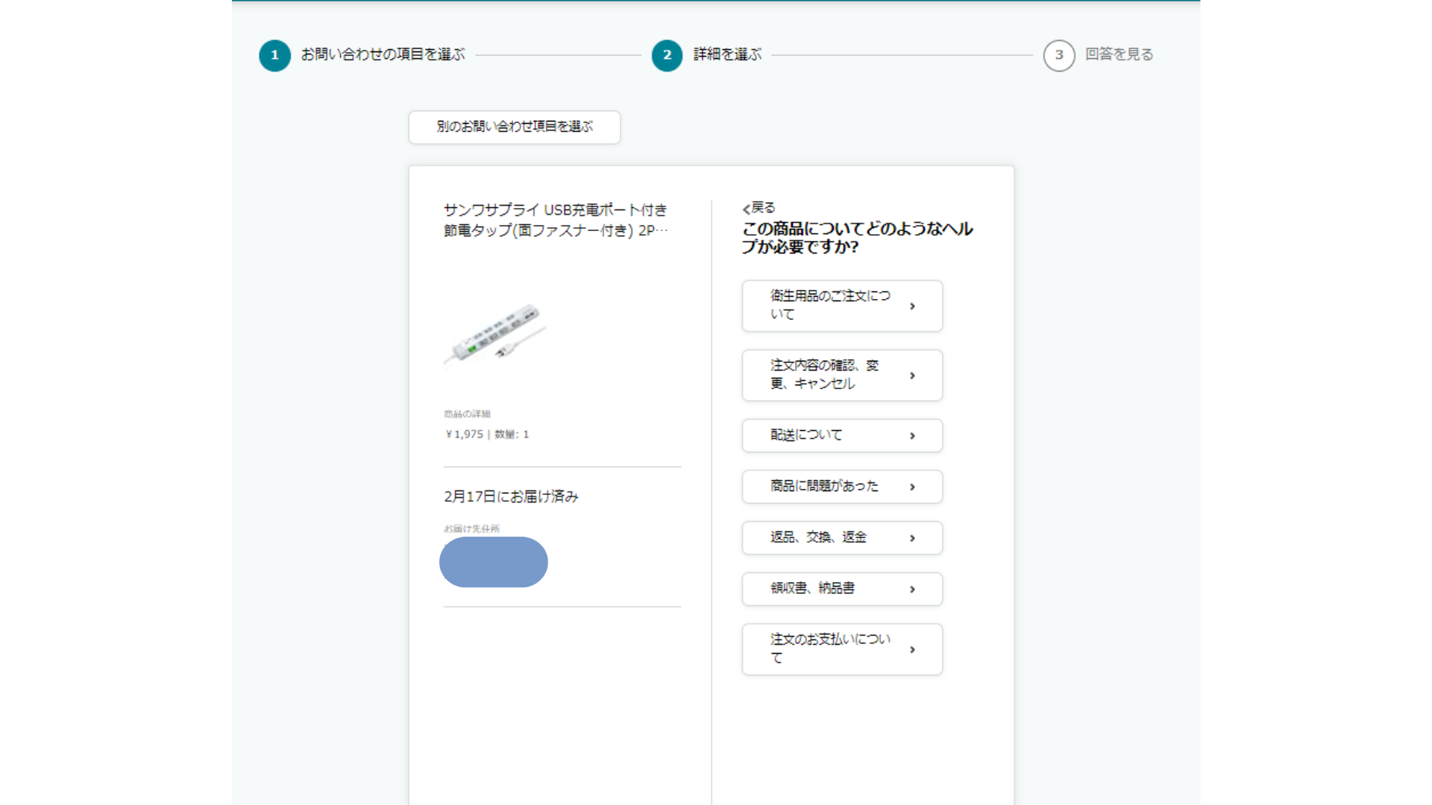Click the 戻る back arrow icon
This screenshot has width=1432, height=805.
(746, 209)
